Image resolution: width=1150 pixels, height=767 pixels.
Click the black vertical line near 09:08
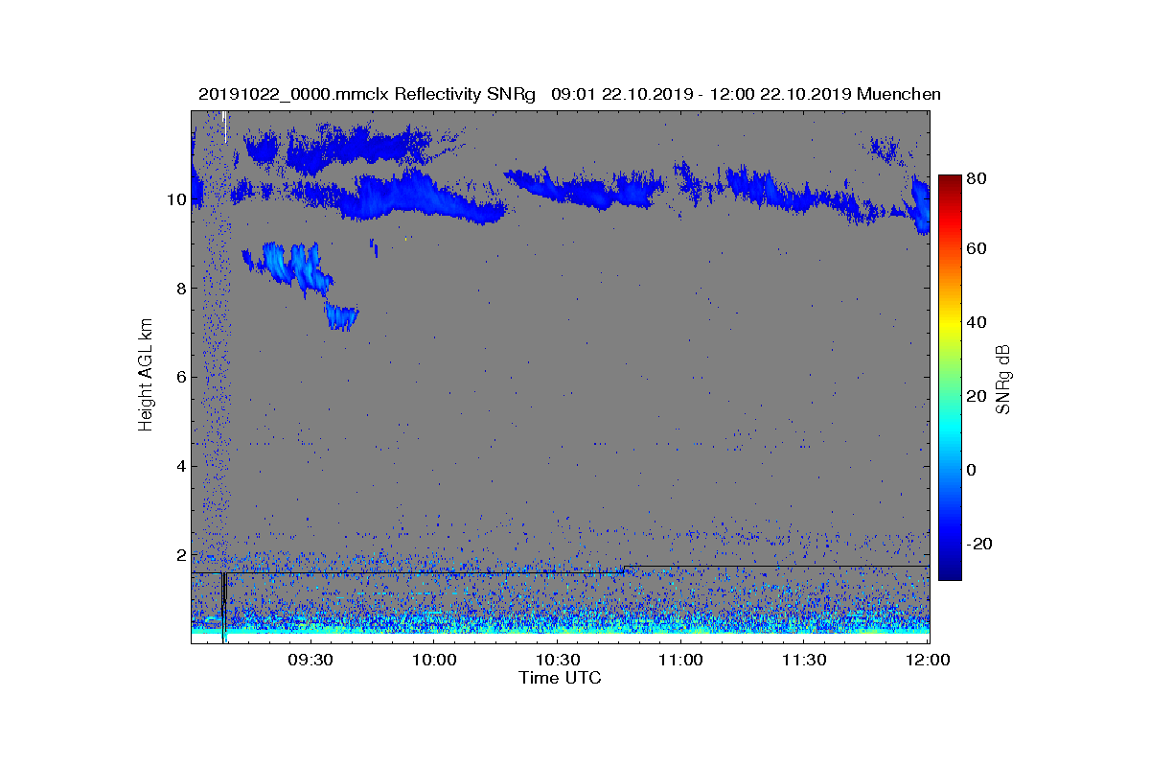[223, 607]
